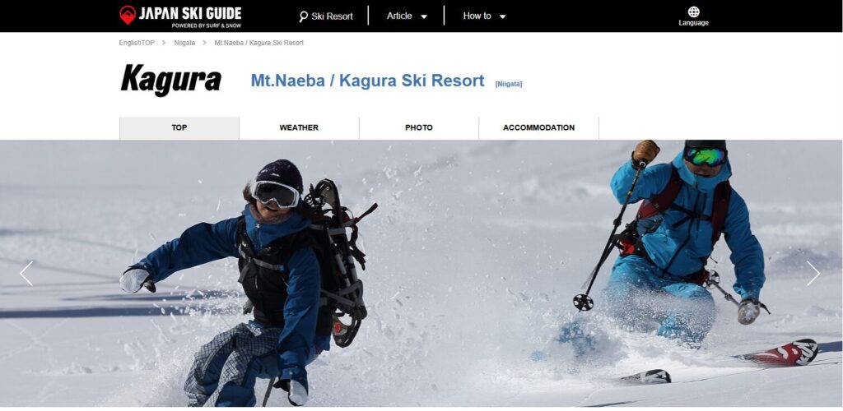
Task: Expand the How to dropdown arrow
Action: pos(503,16)
